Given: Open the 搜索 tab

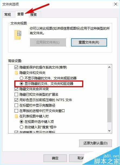Looking at the screenshot, I should [34, 14].
